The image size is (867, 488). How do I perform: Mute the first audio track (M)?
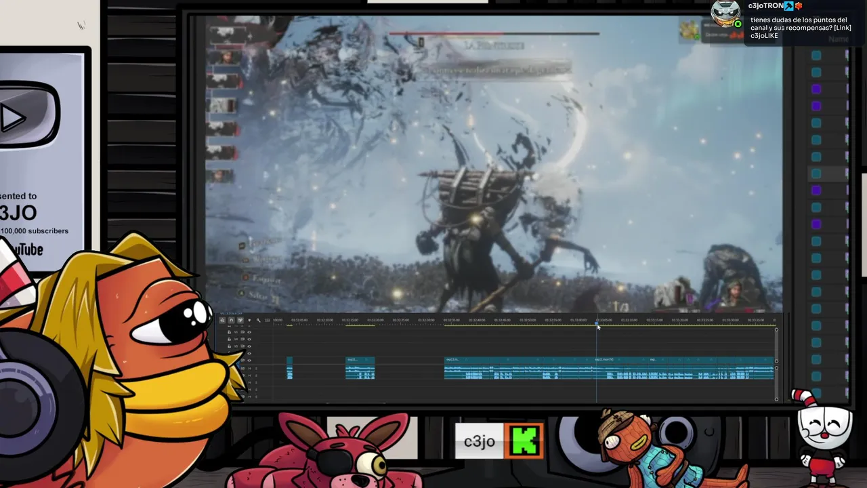249,369
